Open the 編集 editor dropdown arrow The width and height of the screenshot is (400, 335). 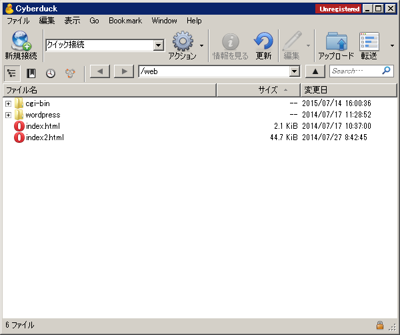click(308, 45)
